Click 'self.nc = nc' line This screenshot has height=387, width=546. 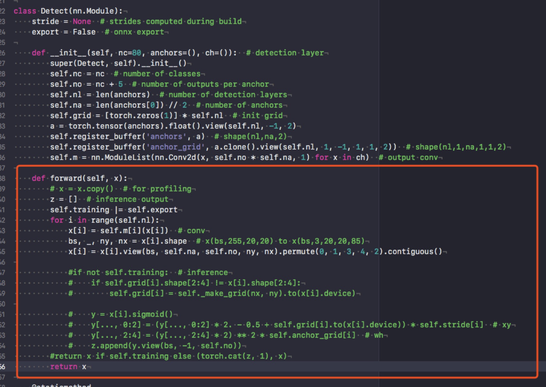125,74
